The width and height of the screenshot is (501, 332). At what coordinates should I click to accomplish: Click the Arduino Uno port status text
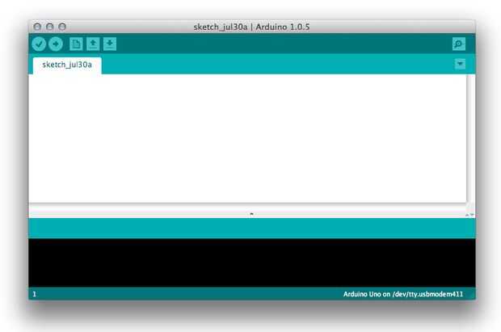[403, 294]
